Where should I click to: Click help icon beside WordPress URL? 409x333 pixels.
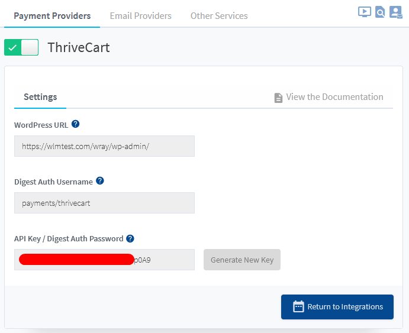point(75,124)
